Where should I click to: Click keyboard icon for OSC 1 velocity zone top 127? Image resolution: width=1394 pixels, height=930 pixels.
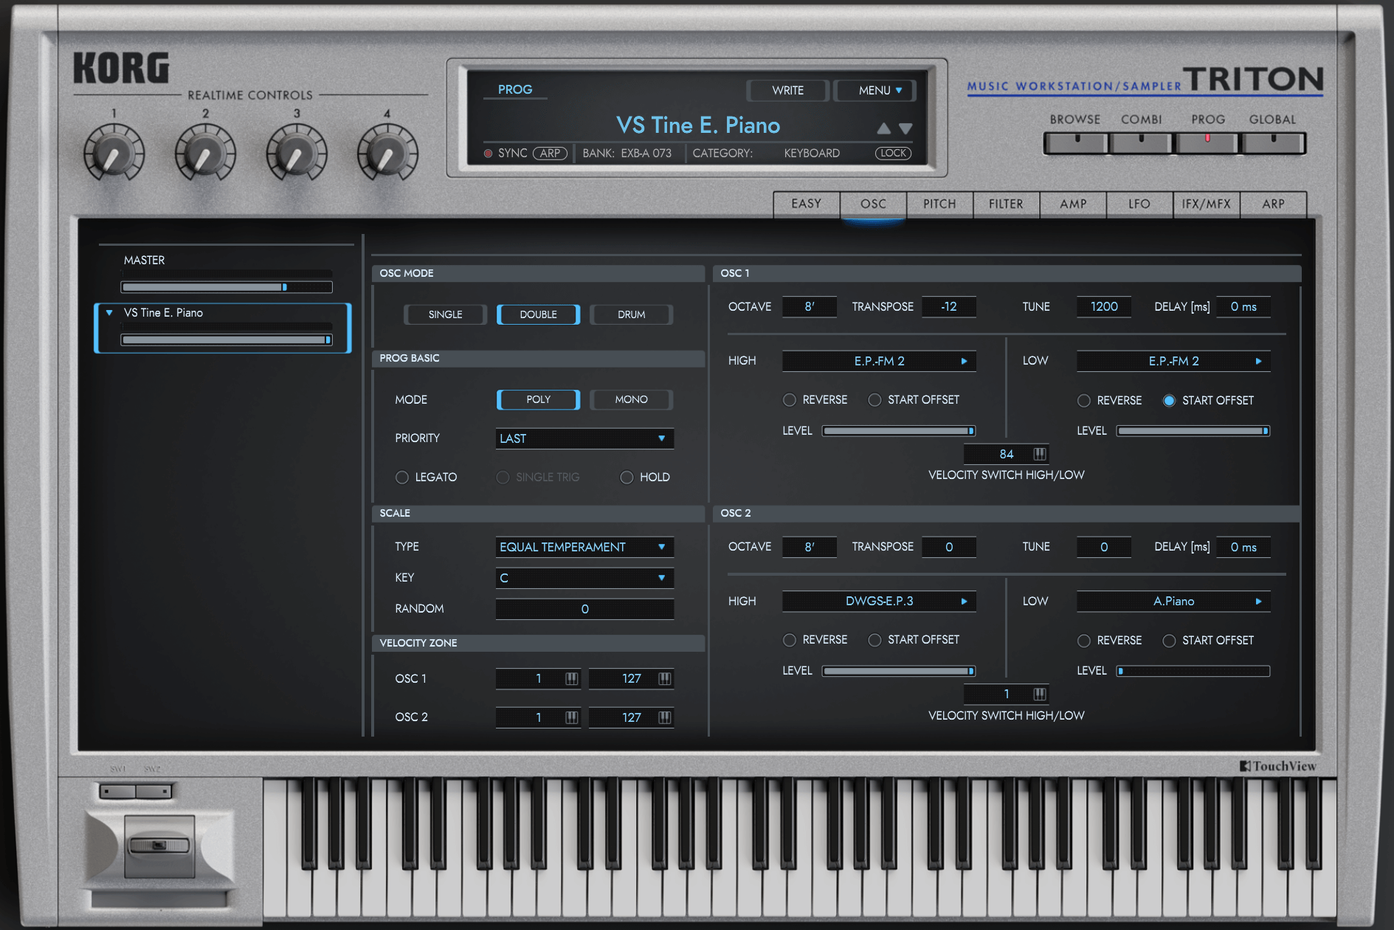[x=664, y=678]
